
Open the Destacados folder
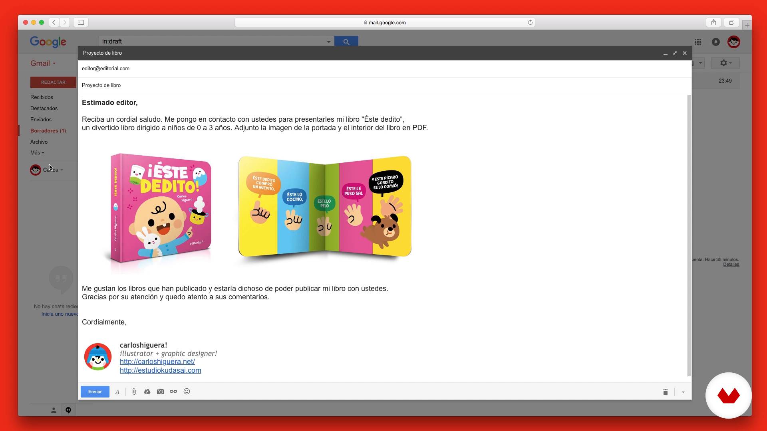pos(44,109)
